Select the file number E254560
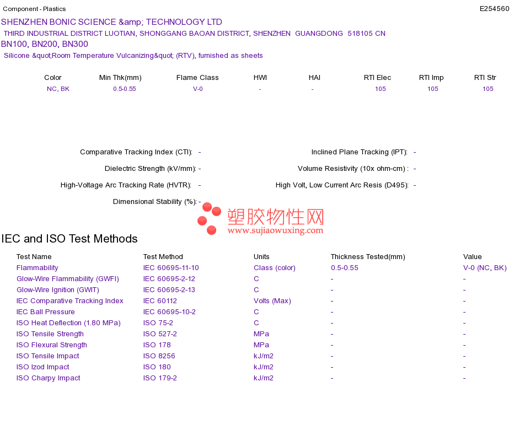The width and height of the screenshot is (524, 441). click(494, 9)
